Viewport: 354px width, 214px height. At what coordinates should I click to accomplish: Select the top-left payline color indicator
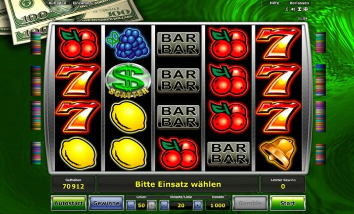(x=36, y=44)
